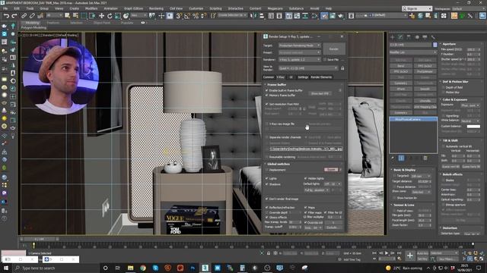Viewport: 487px width, 273px height.
Task: Activate the Select and Uniform Scale tool
Action: 118,15
